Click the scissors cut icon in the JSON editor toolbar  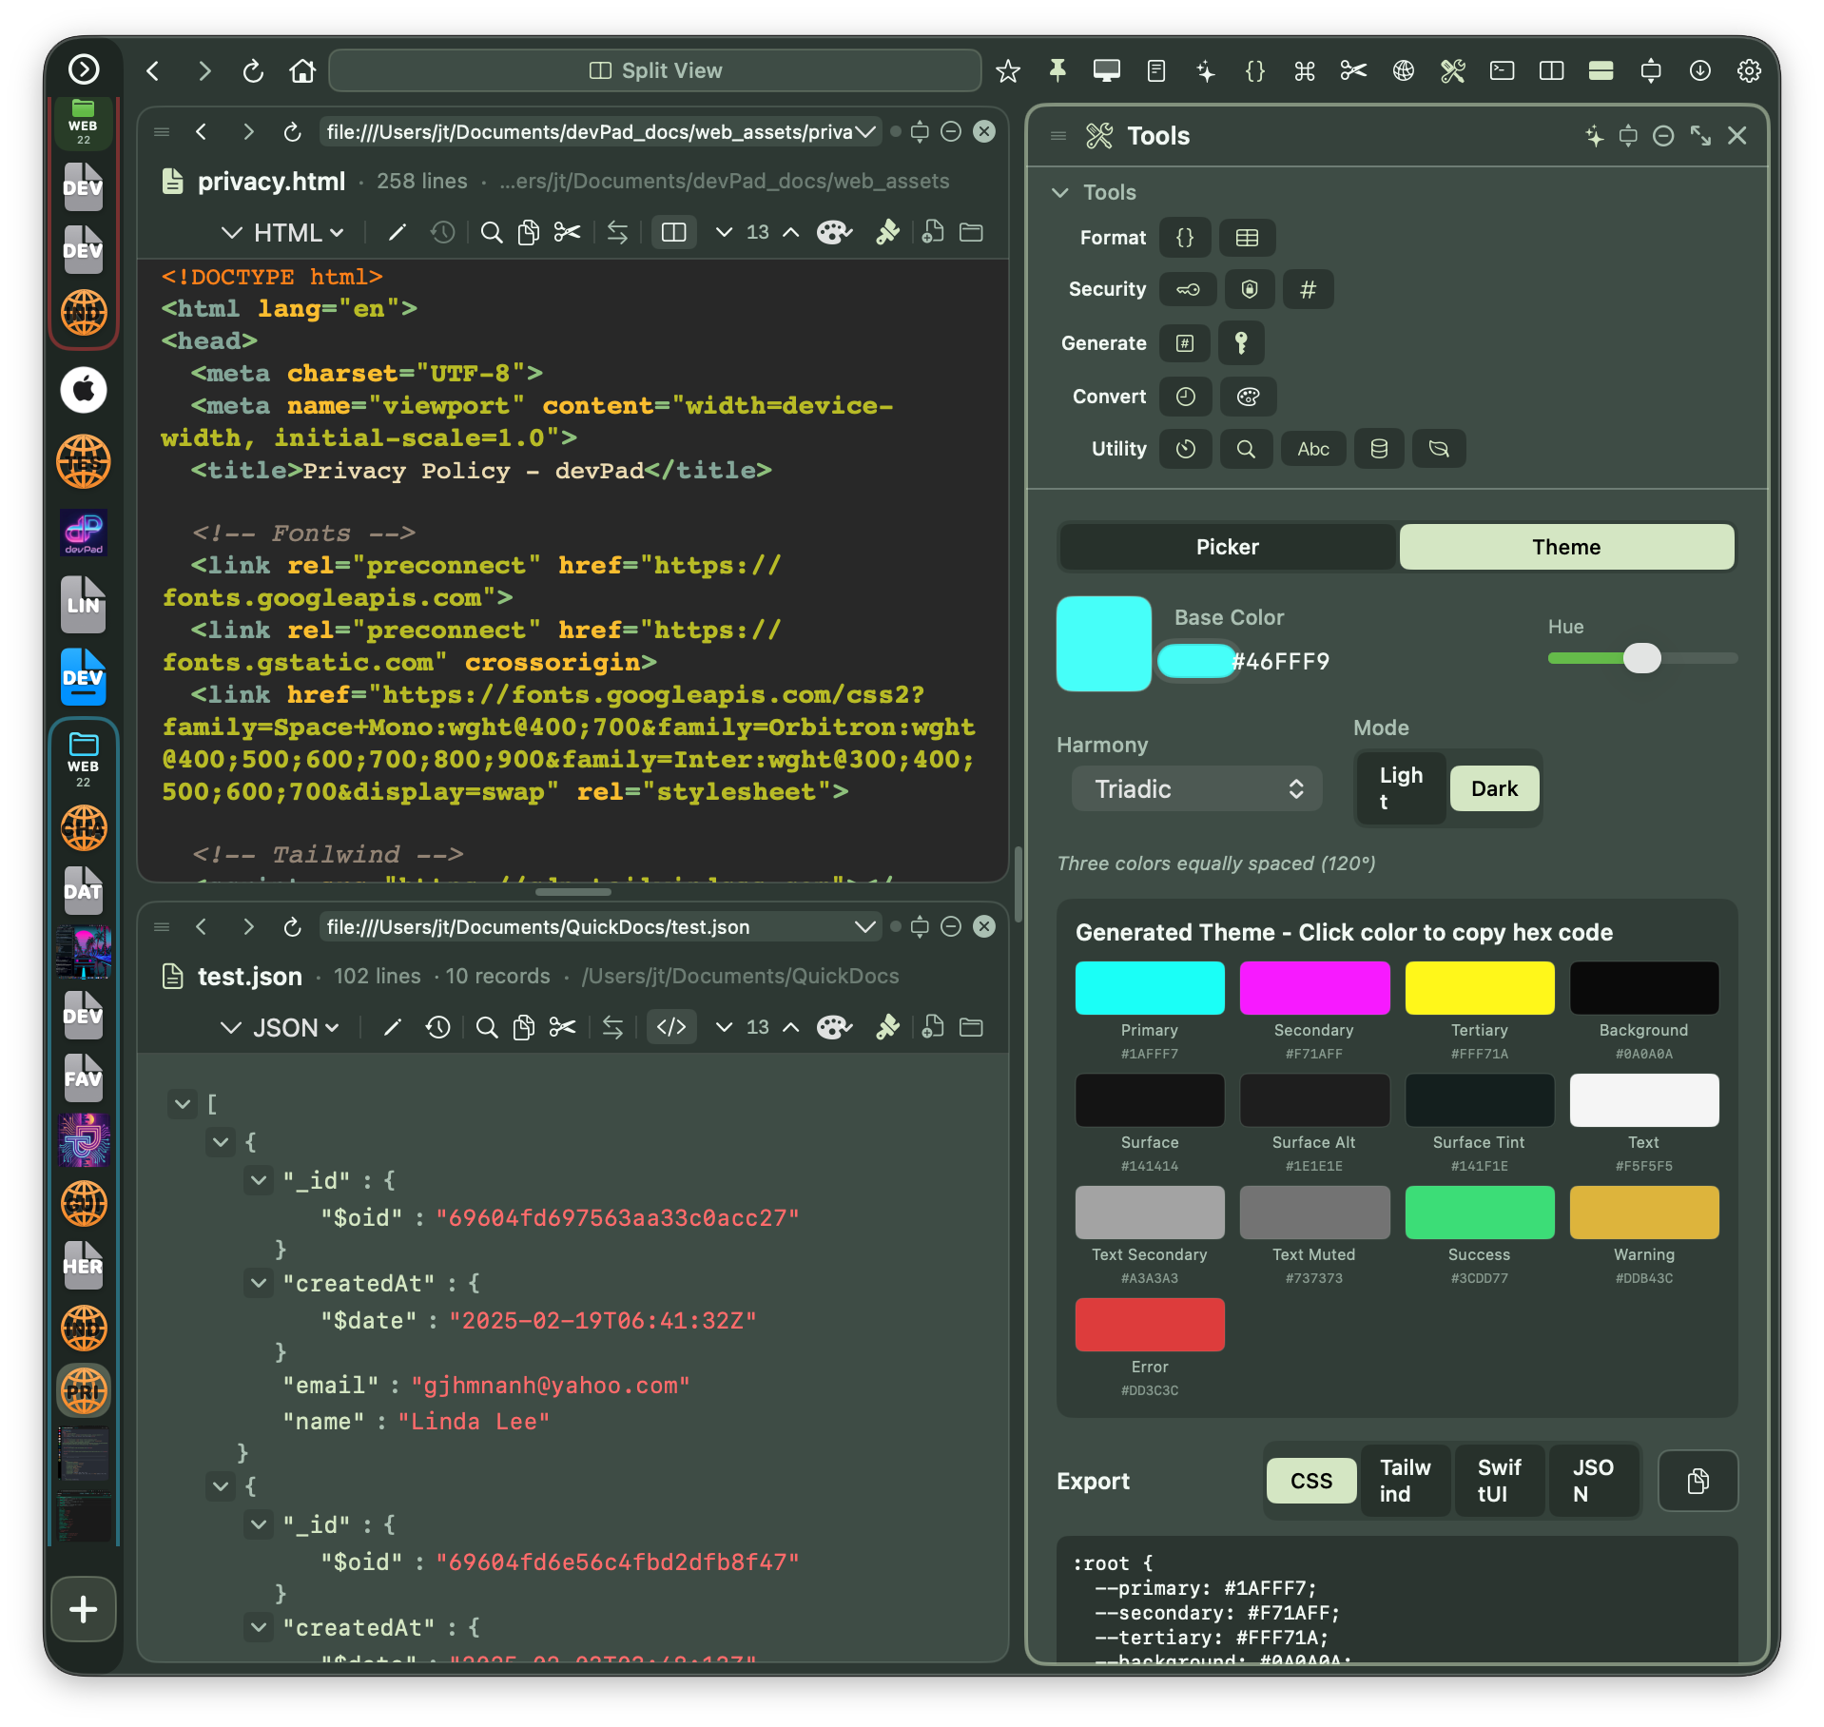563,1027
